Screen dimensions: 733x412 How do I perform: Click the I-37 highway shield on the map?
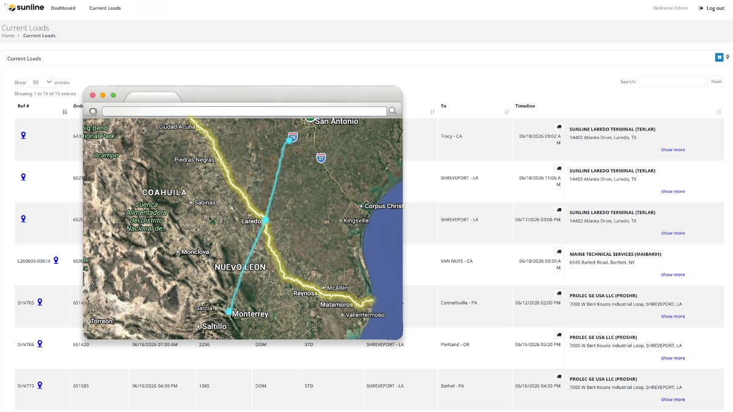point(321,158)
